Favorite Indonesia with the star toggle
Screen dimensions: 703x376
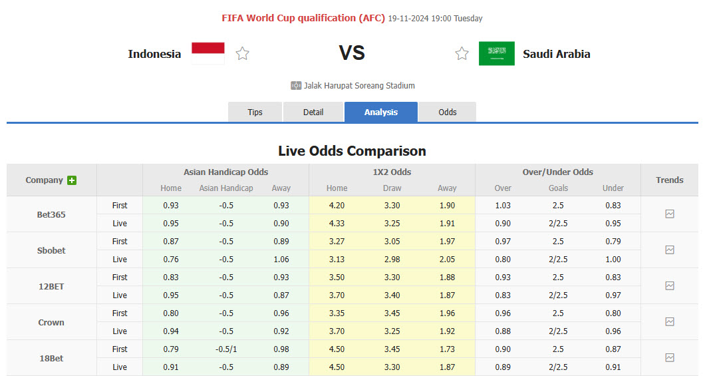click(x=243, y=54)
